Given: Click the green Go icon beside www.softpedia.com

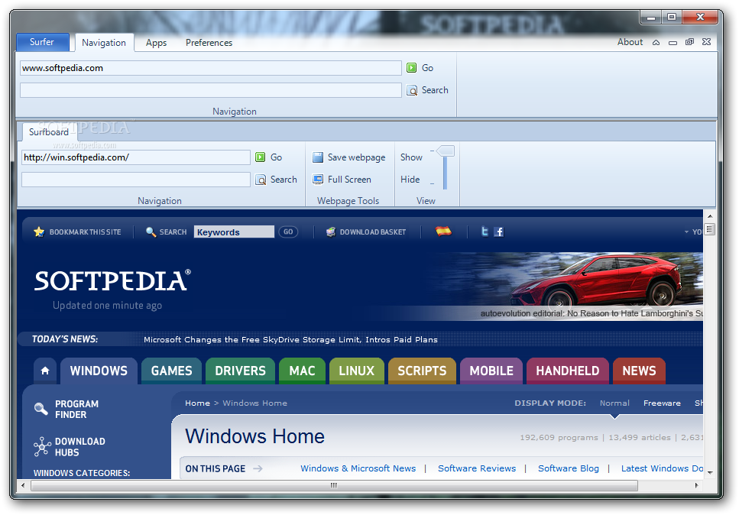Looking at the screenshot, I should [x=411, y=68].
